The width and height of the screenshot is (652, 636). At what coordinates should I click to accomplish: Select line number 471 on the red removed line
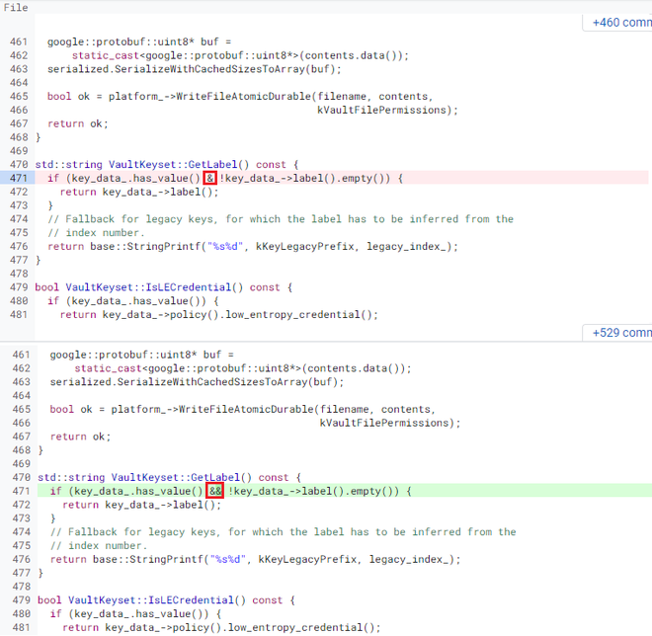(19, 178)
